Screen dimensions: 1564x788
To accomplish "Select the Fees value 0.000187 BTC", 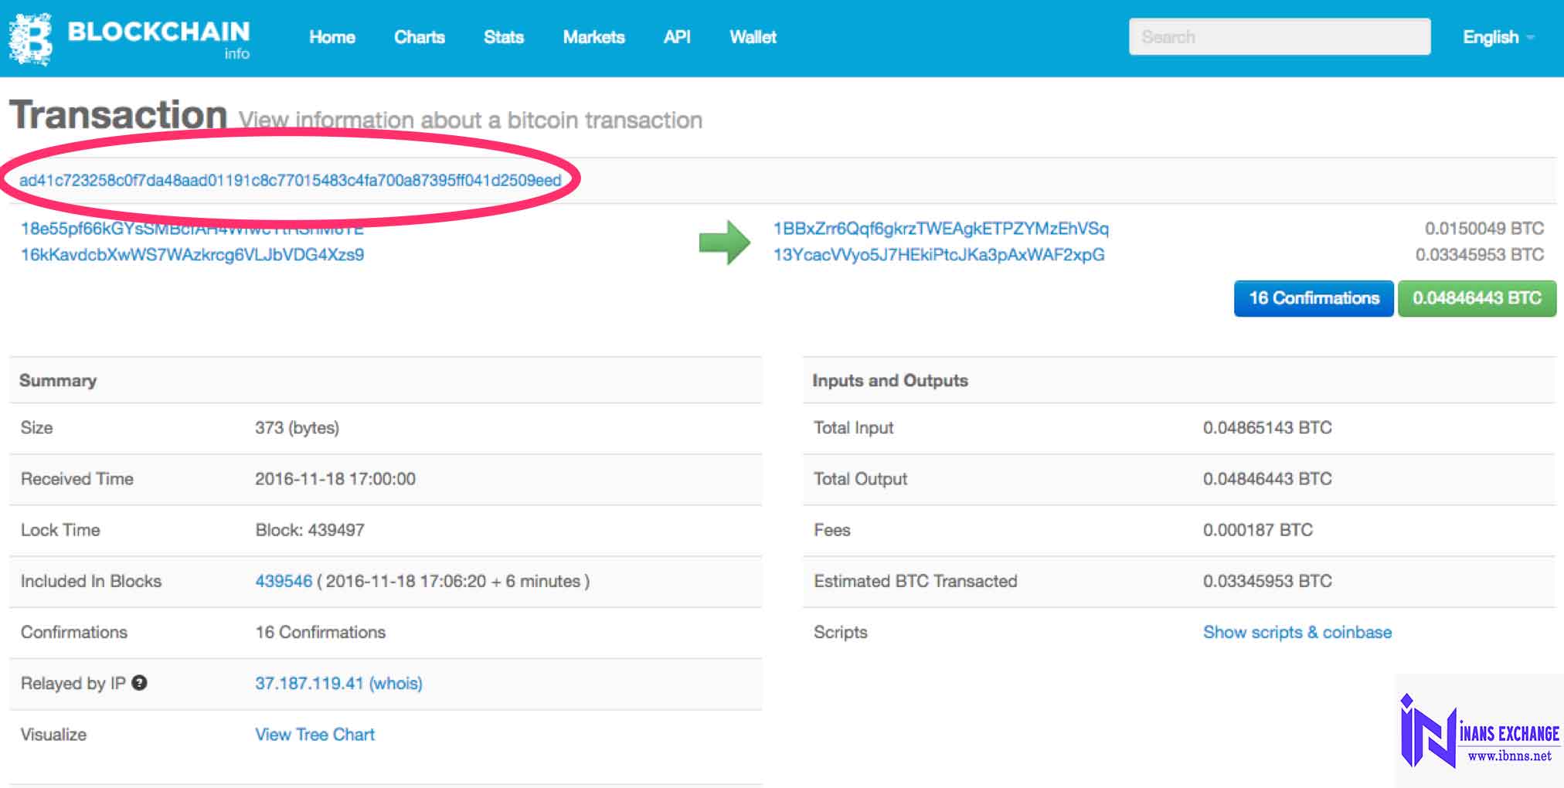I will 1258,530.
